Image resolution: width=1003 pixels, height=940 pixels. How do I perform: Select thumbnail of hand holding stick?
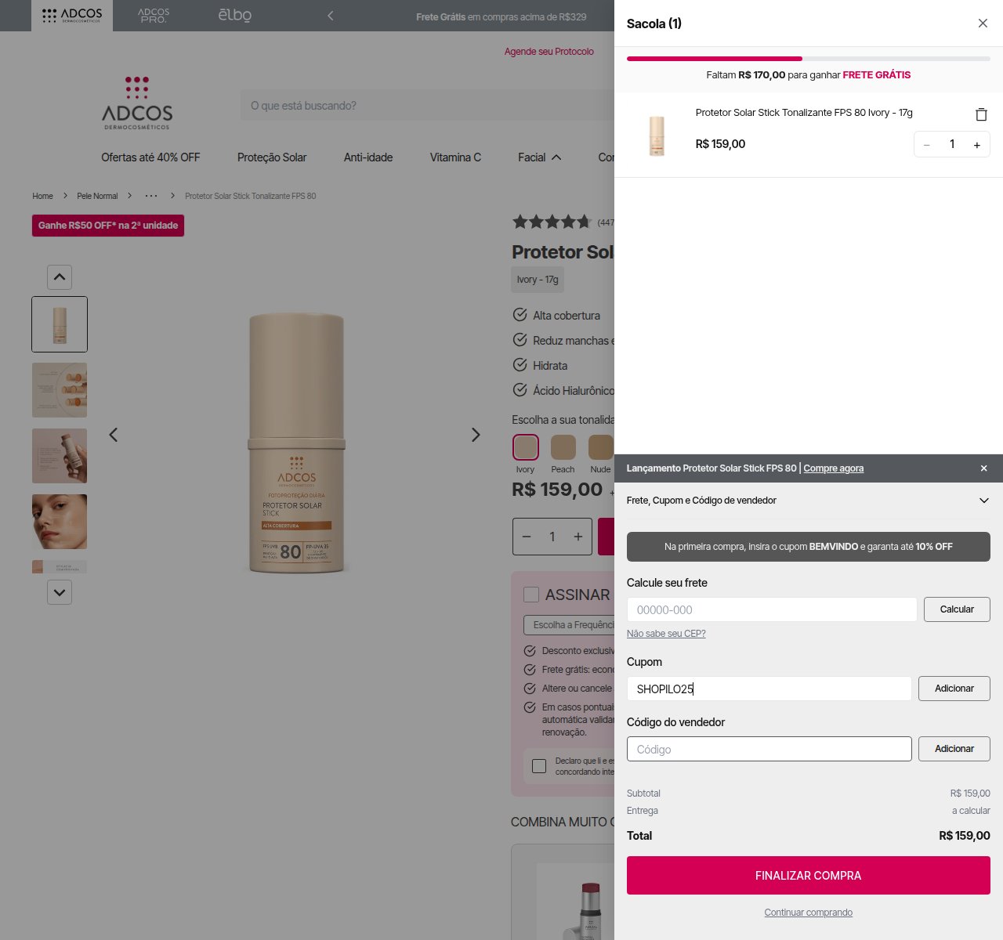[x=60, y=456]
